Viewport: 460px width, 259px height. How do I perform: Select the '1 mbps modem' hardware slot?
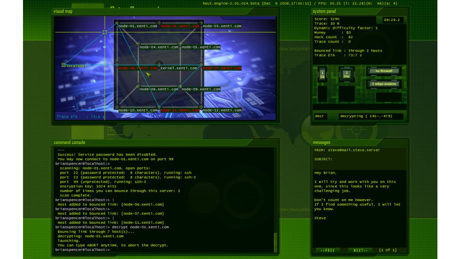click(384, 84)
